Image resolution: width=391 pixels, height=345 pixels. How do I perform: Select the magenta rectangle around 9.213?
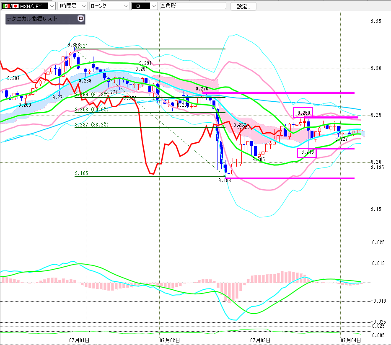(x=307, y=153)
